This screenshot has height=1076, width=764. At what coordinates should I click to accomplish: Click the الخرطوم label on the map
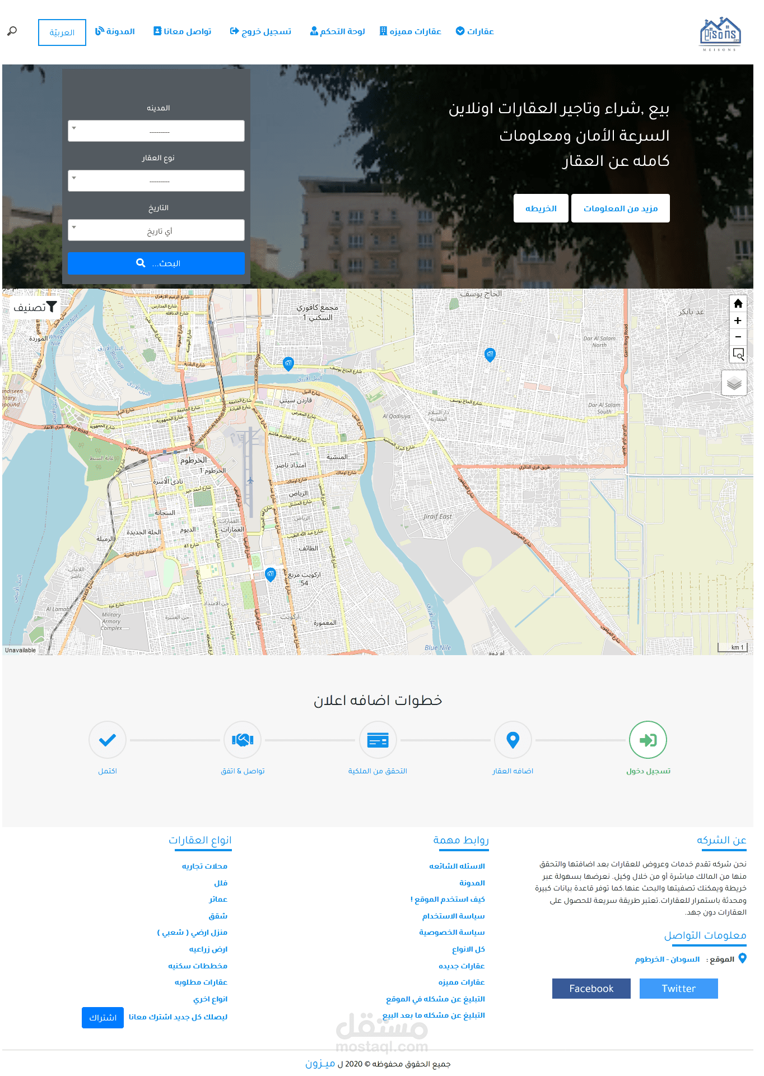click(x=194, y=460)
